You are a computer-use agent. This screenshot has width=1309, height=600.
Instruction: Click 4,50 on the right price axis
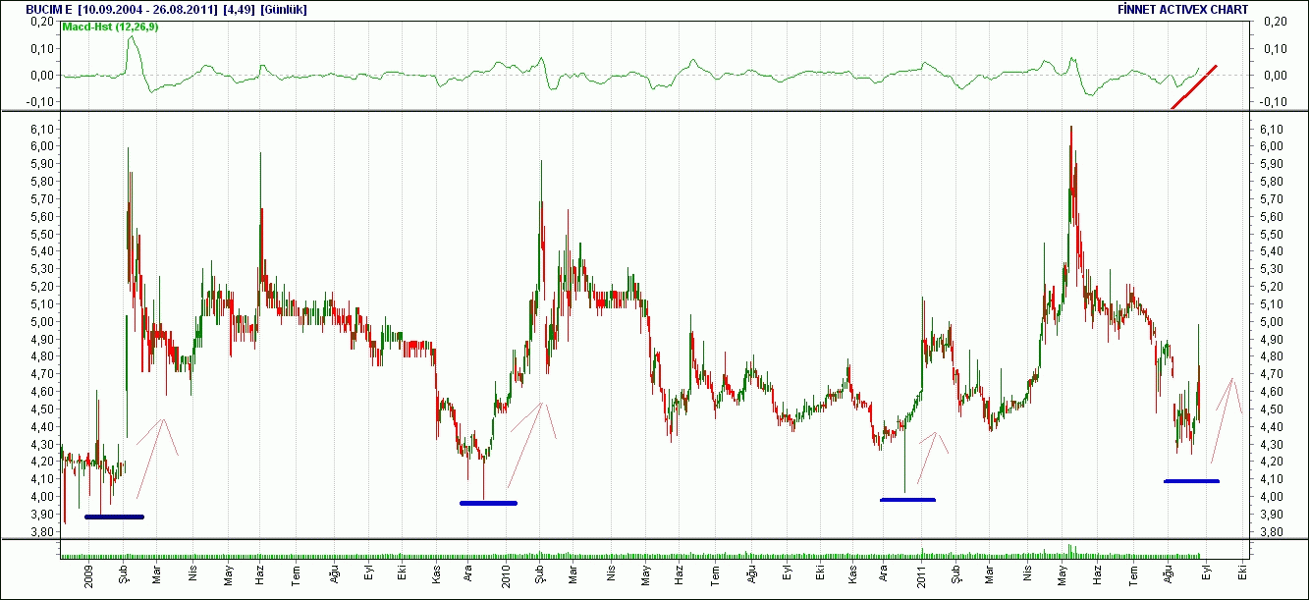(1270, 409)
